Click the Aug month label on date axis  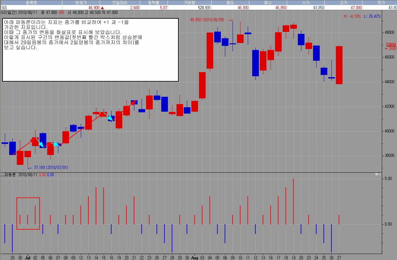click(x=195, y=258)
